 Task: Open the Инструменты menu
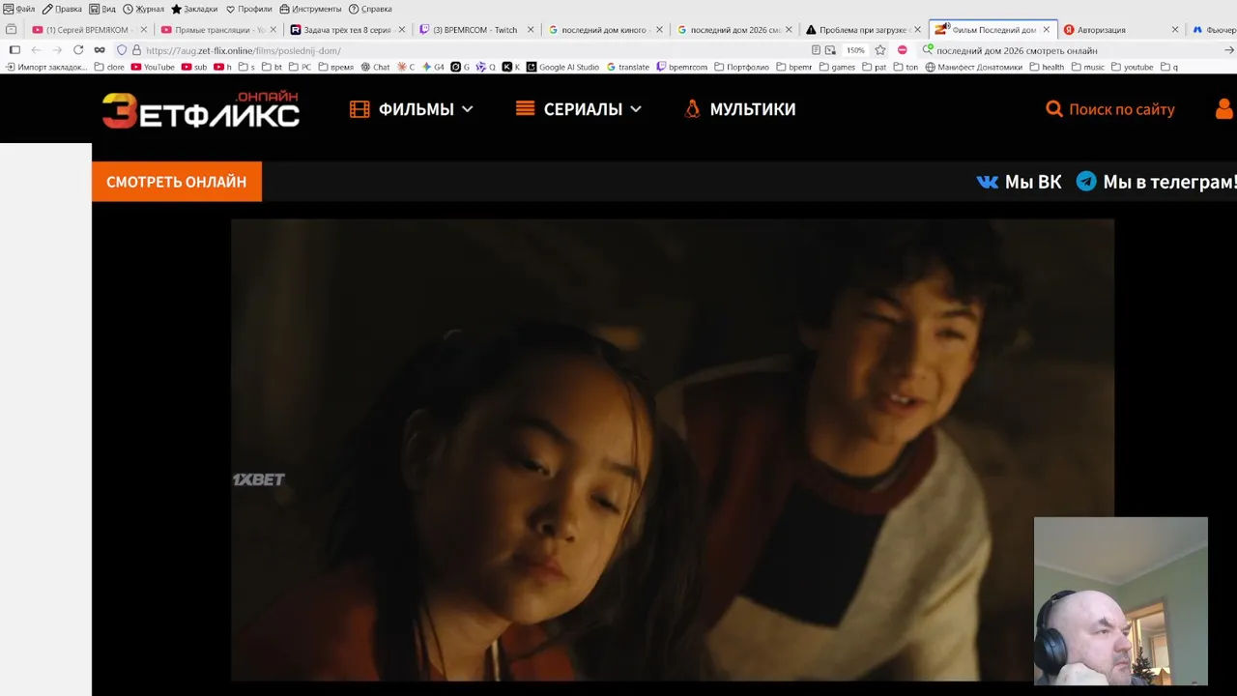tap(310, 9)
